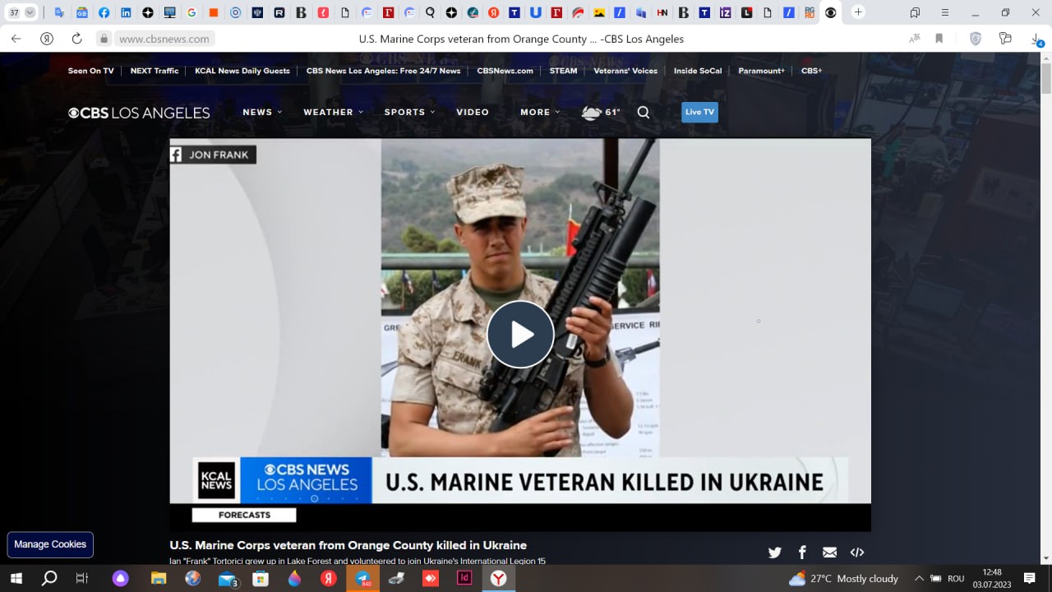Click the CBS Los Angeles logo
The width and height of the screenshot is (1052, 592).
139,113
